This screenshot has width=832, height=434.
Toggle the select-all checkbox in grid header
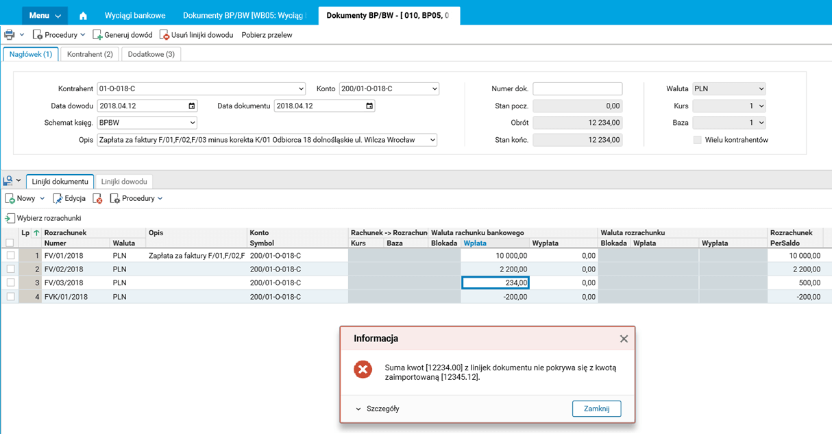click(10, 243)
